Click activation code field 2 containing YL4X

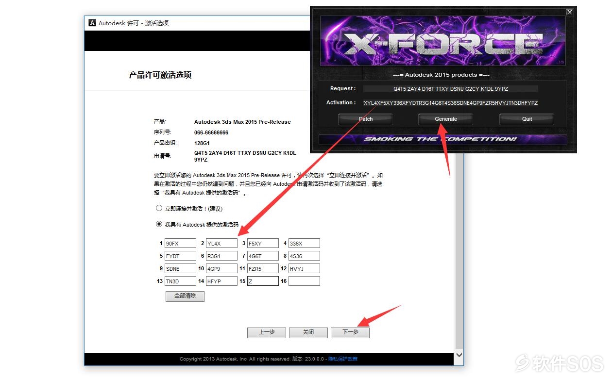[221, 243]
